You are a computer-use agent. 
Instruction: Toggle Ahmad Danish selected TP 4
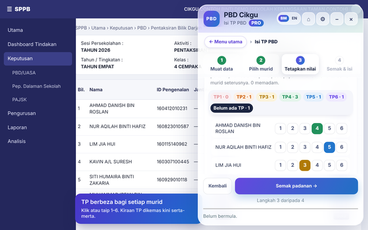[x=317, y=128]
